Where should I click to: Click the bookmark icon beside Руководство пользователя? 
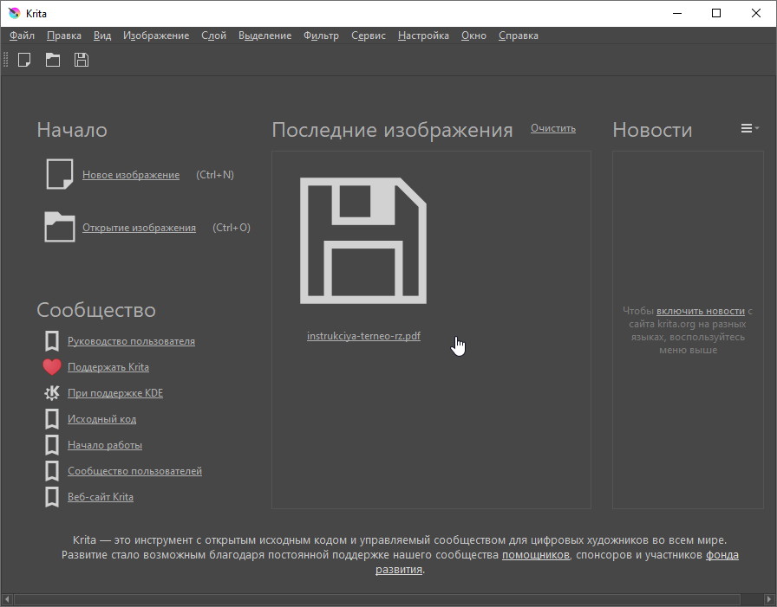(x=52, y=341)
